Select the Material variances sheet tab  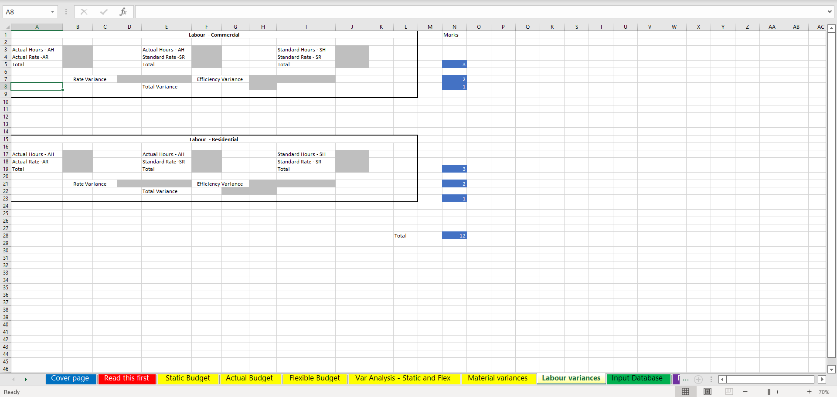pyautogui.click(x=498, y=378)
